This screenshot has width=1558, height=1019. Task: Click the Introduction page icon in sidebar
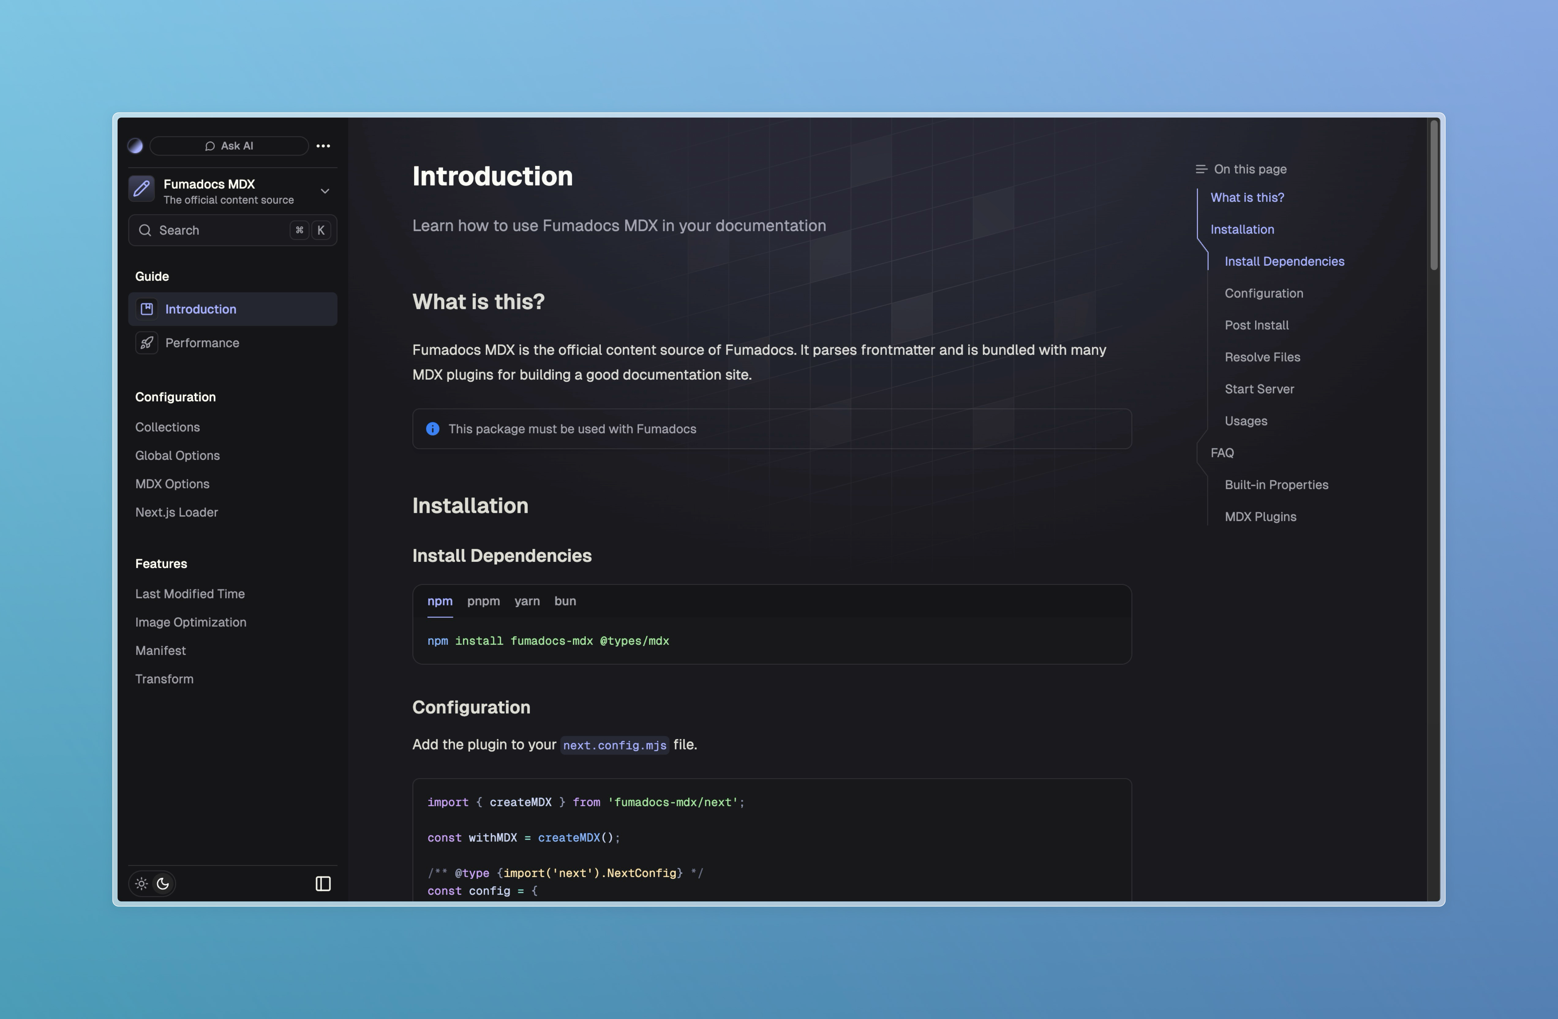click(x=147, y=309)
